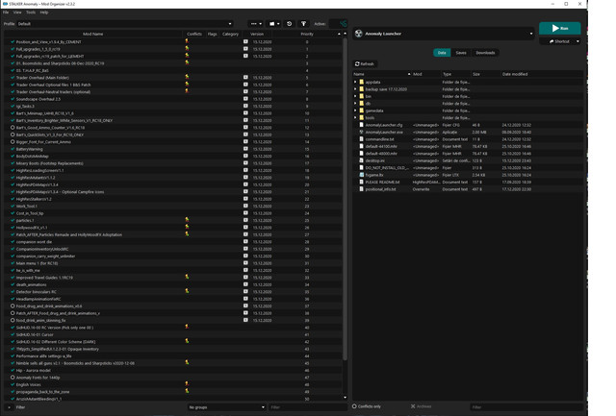Click conflict icon on English Voices row
The width and height of the screenshot is (616, 416).
(187, 384)
